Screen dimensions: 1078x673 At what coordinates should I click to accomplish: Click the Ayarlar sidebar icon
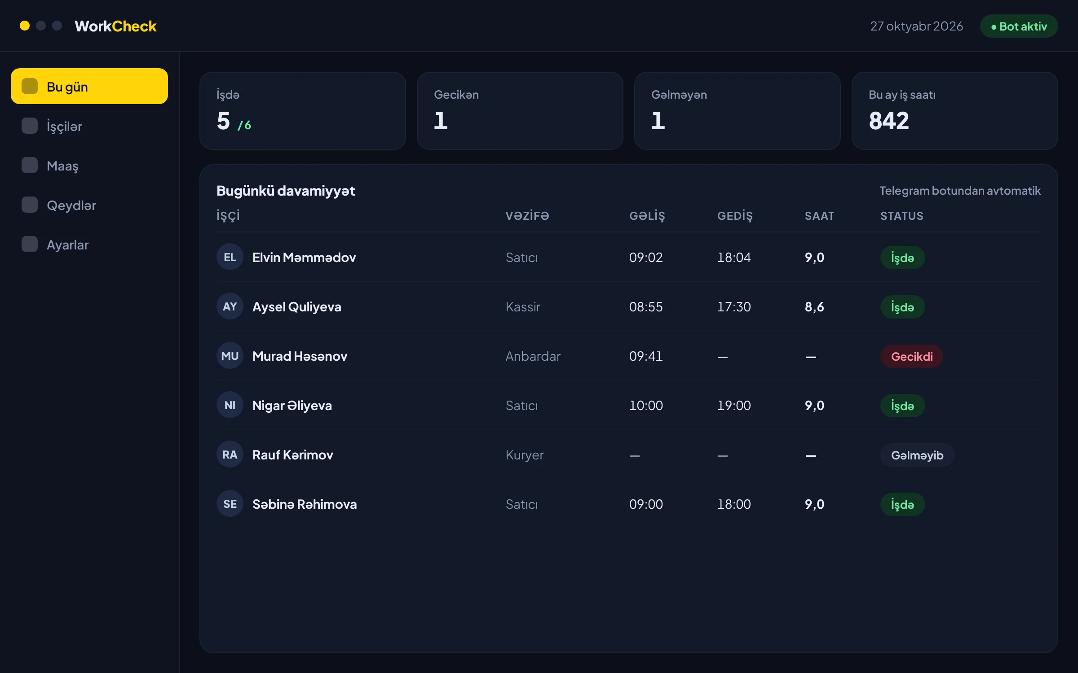click(x=30, y=244)
